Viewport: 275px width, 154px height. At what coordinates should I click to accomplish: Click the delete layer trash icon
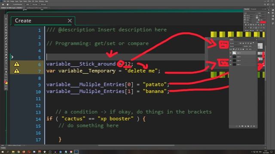pos(254,126)
